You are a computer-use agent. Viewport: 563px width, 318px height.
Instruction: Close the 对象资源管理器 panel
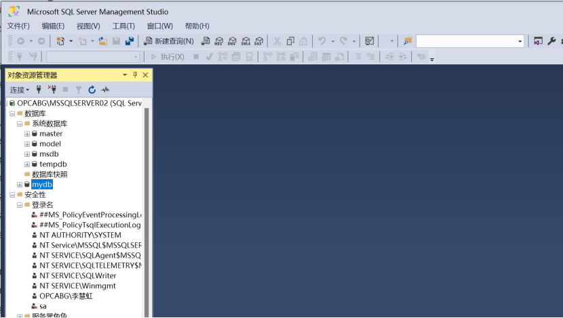point(145,75)
